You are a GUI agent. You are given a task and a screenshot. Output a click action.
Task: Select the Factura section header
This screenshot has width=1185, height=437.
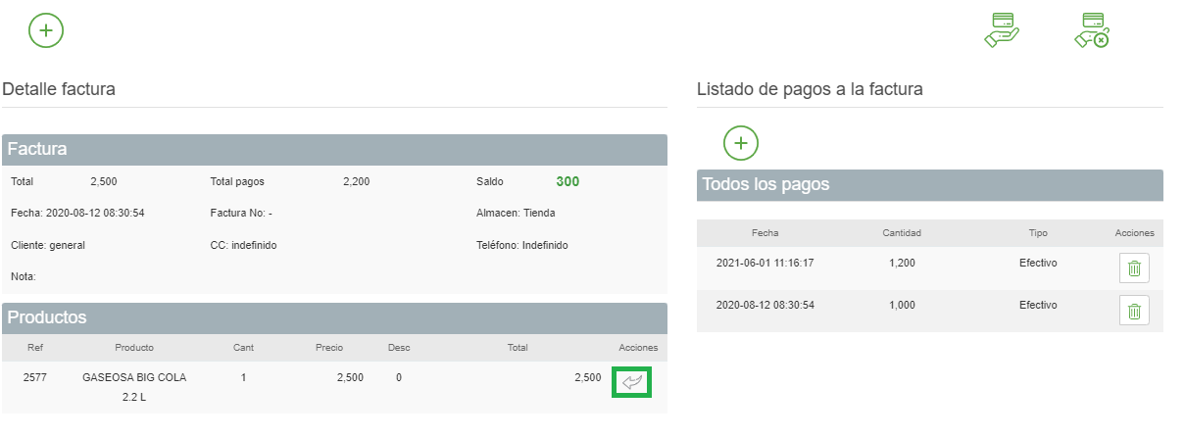point(334,149)
